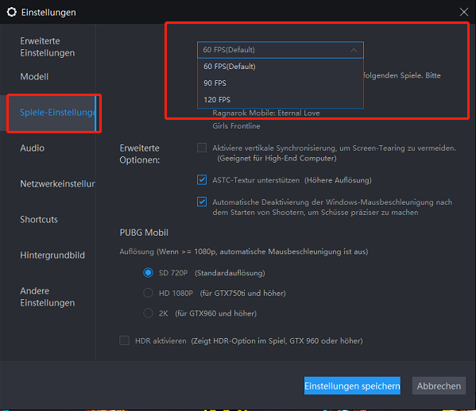This screenshot has height=411, width=476.
Task: Open the Shortcuts tab
Action: coord(39,220)
